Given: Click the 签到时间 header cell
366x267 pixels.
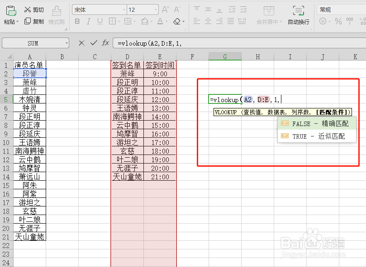Looking at the screenshot, I should (x=160, y=65).
